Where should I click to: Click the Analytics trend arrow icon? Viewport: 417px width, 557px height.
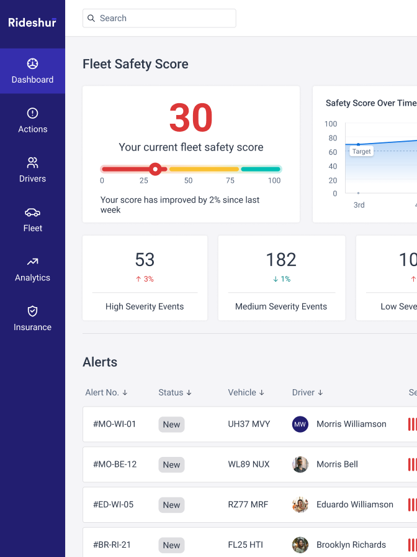pos(33,262)
